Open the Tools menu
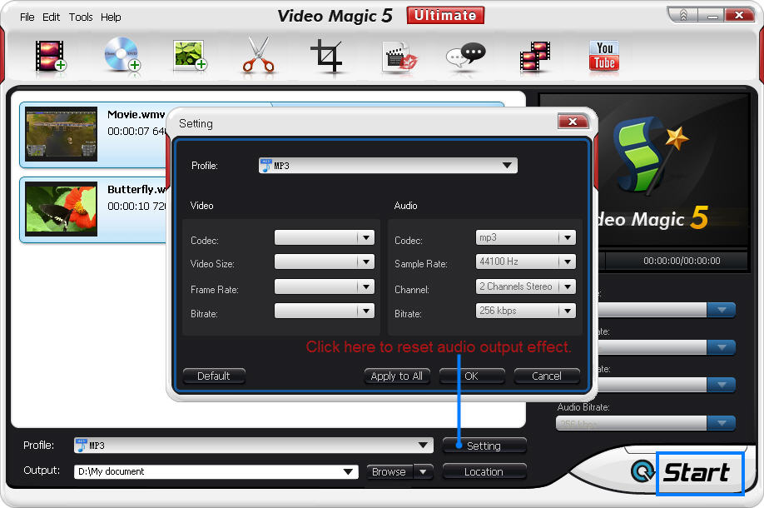 (81, 17)
